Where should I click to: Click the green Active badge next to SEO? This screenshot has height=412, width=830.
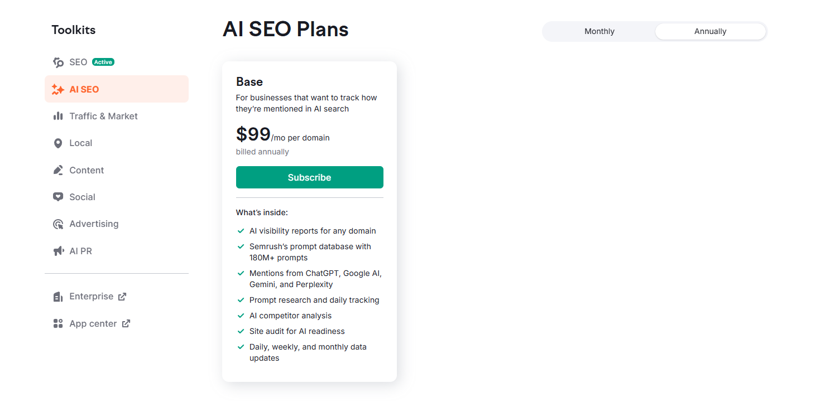[x=103, y=62]
